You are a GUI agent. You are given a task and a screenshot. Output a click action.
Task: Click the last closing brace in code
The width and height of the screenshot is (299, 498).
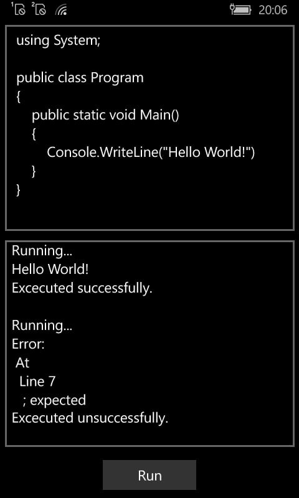pos(19,190)
